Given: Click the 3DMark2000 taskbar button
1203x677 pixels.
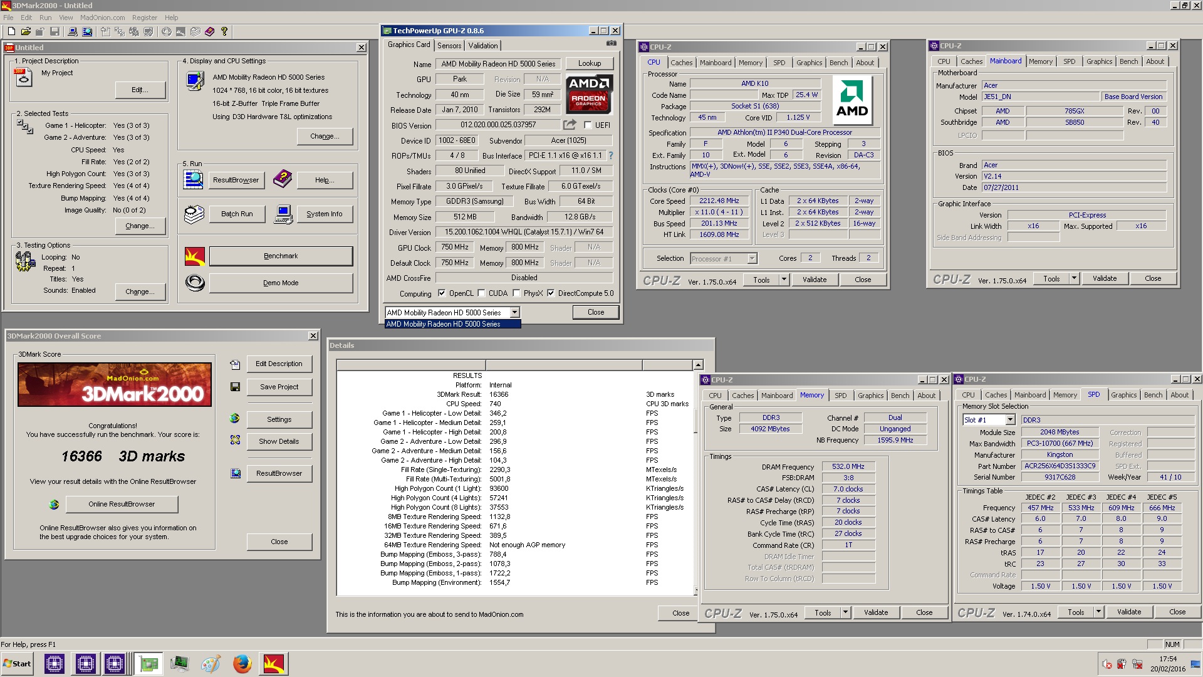Looking at the screenshot, I should click(x=274, y=664).
